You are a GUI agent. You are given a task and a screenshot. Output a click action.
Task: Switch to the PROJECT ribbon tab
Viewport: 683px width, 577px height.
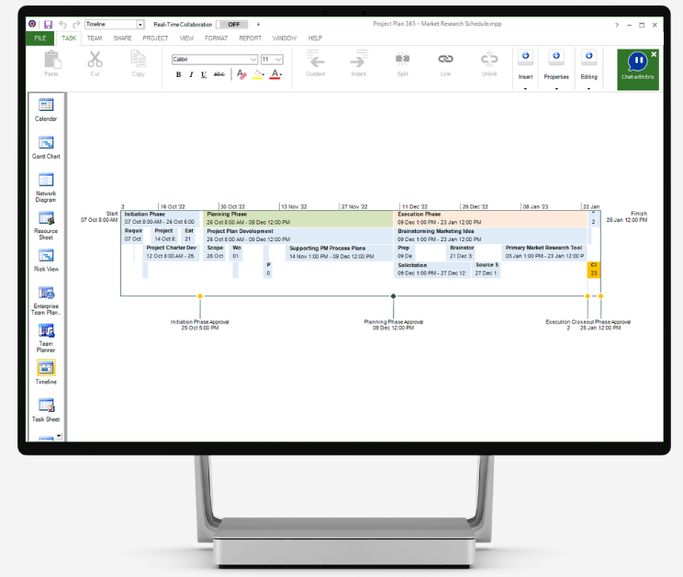155,39
